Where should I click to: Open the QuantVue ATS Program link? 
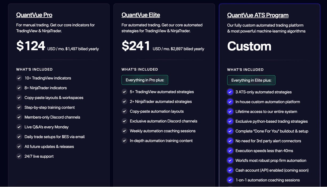coord(258,15)
